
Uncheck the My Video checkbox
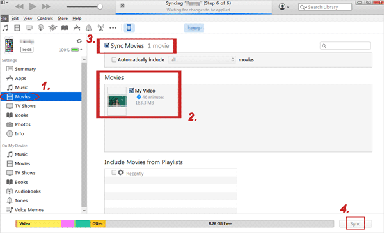coord(131,91)
